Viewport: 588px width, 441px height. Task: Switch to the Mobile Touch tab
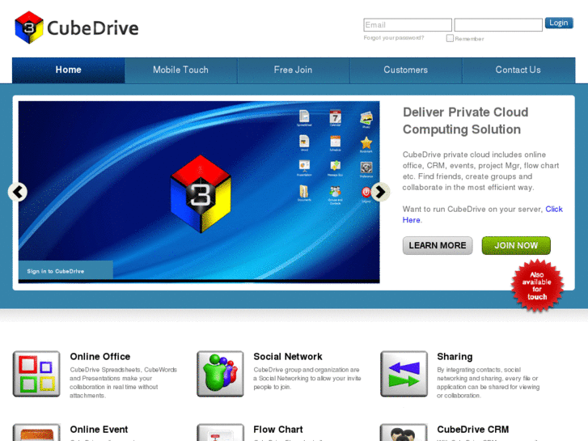[x=180, y=70]
